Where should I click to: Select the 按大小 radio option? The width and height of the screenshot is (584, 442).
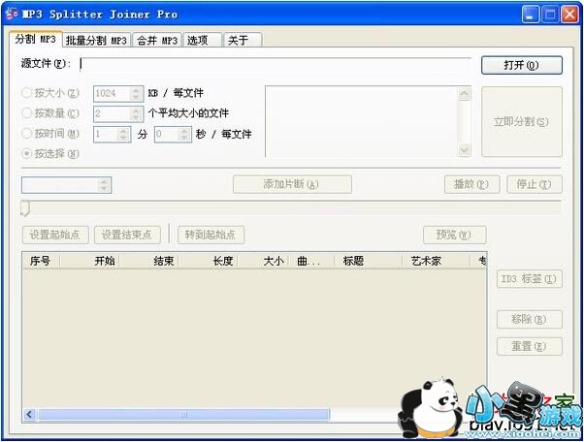(x=50, y=93)
